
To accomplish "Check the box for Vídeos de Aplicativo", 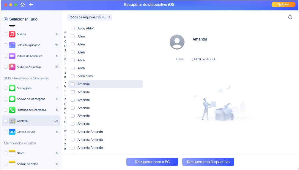I will click(6, 56).
